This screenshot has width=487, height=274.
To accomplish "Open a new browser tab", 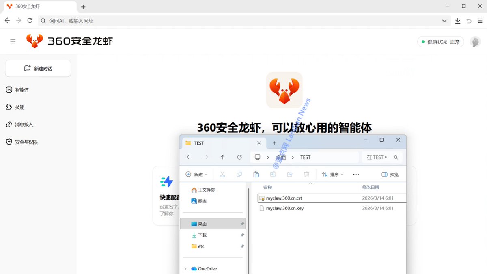I will (x=83, y=7).
